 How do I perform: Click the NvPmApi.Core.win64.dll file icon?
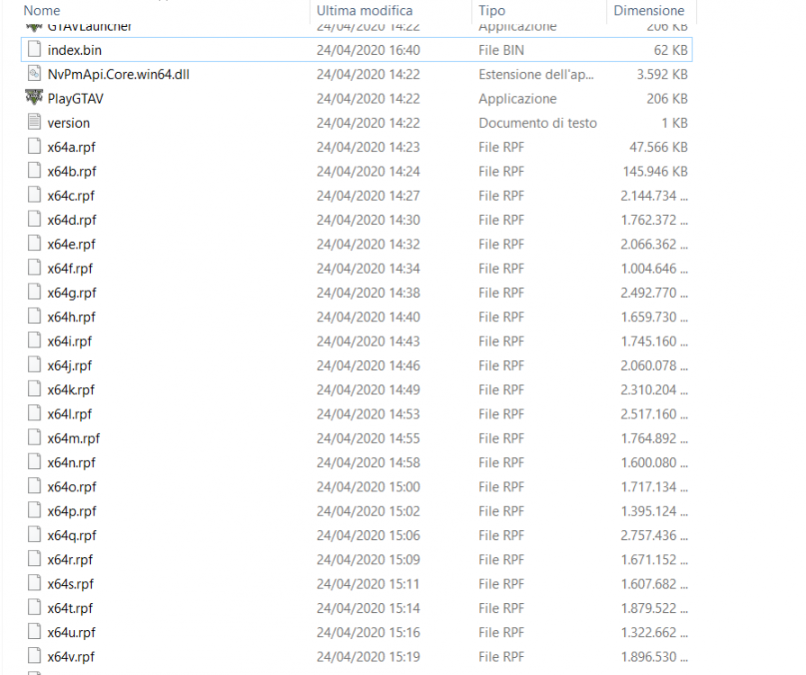click(34, 74)
